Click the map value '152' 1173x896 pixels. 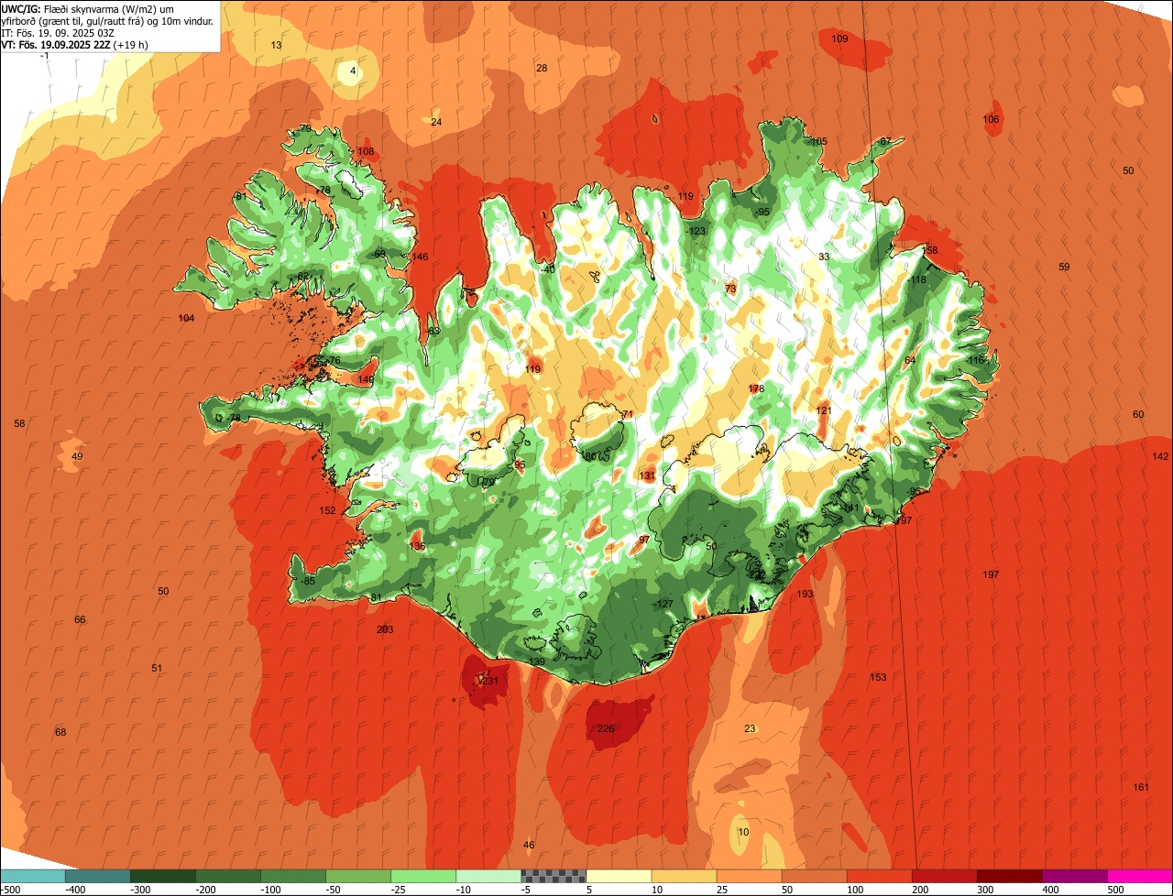pyautogui.click(x=327, y=510)
